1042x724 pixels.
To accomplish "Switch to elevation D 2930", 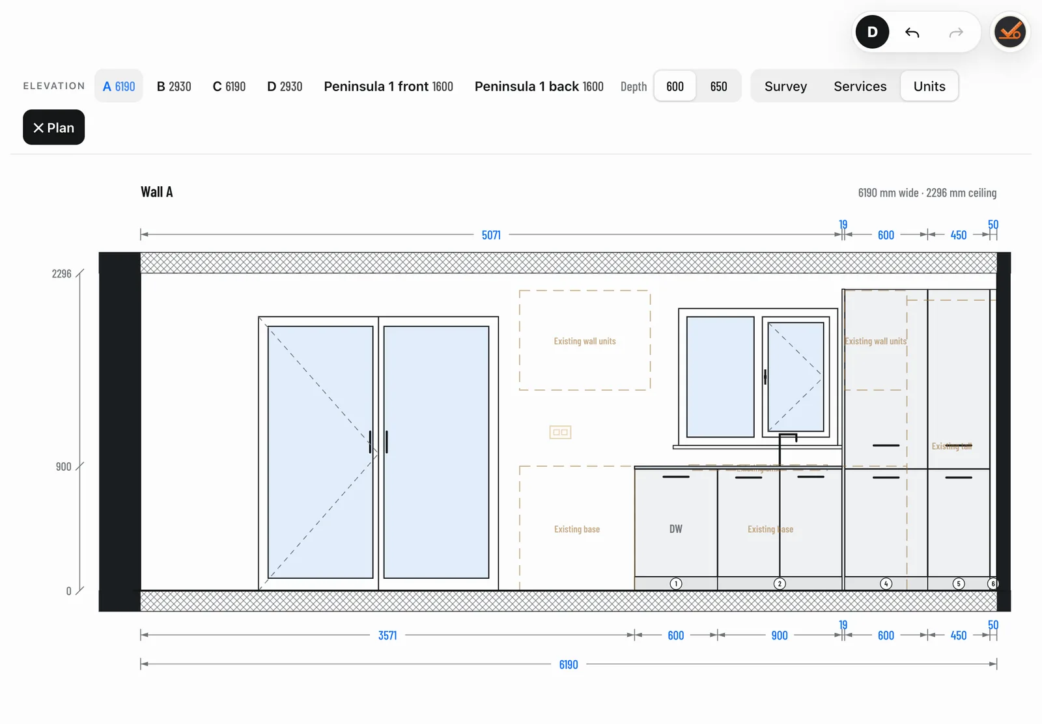I will (x=285, y=86).
